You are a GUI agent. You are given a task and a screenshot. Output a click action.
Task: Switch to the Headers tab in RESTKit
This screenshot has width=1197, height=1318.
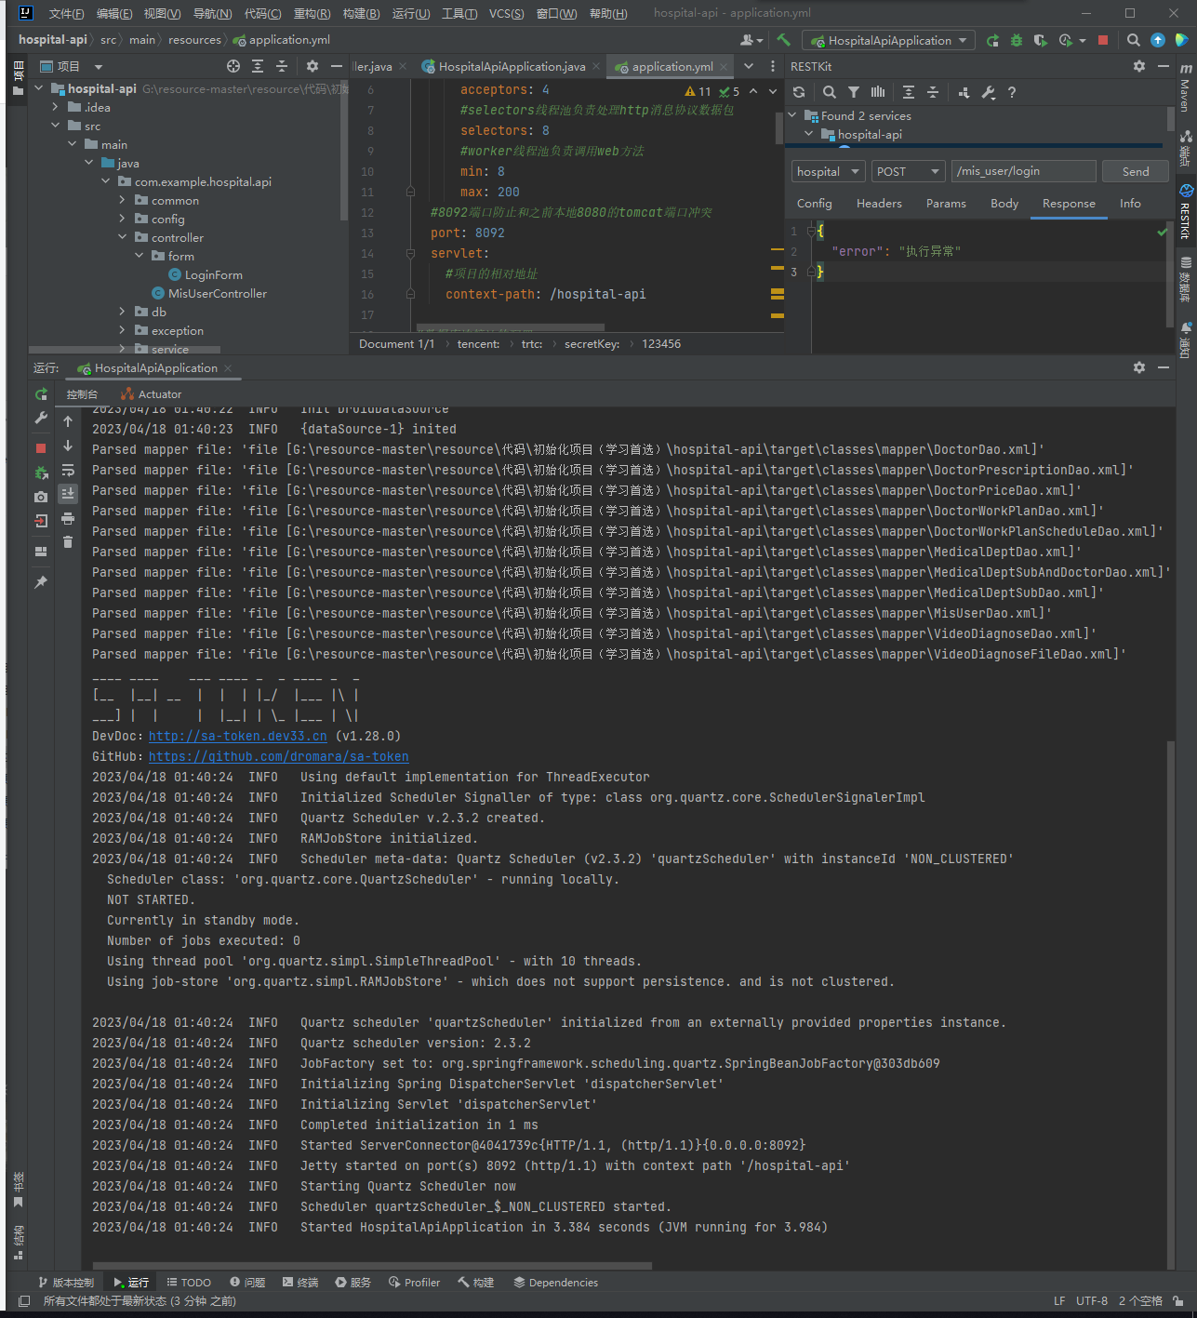(x=879, y=203)
